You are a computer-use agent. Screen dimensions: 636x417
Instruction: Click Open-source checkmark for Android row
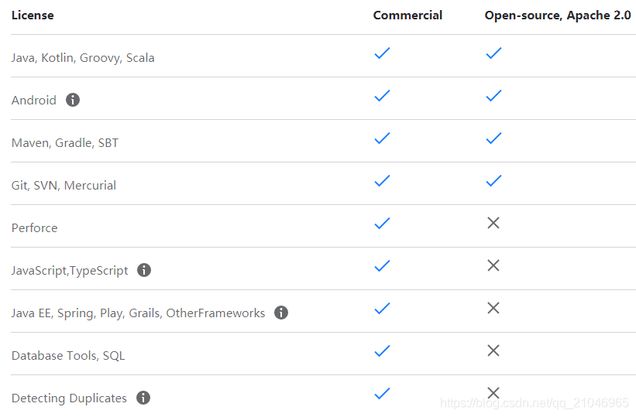(x=493, y=96)
